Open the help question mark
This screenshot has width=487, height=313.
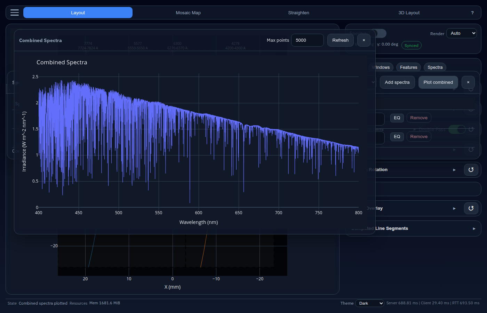point(472,13)
